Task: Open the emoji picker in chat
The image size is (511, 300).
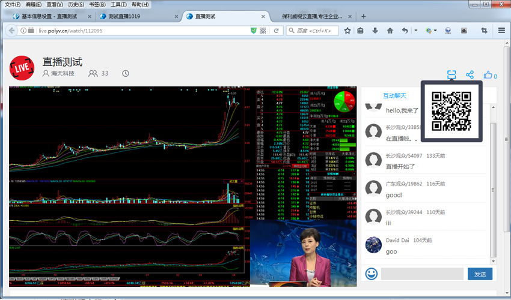Action: [x=372, y=274]
